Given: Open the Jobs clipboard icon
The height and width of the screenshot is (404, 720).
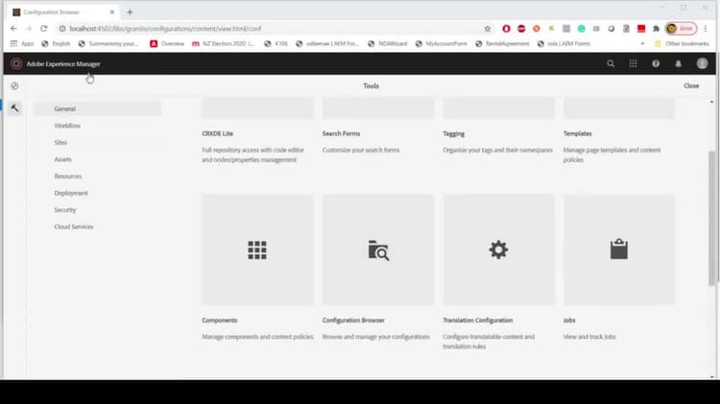Looking at the screenshot, I should pos(618,249).
